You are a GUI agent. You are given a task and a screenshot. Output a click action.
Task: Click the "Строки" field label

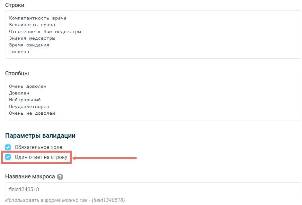click(x=15, y=5)
